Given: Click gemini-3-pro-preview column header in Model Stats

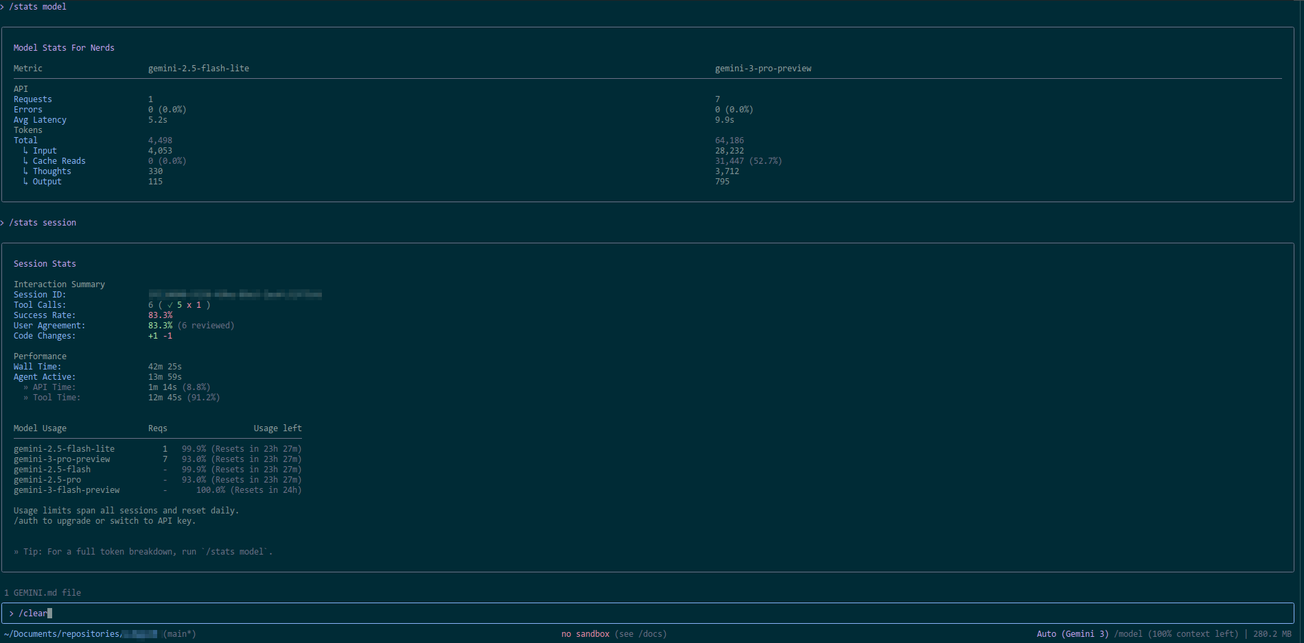Looking at the screenshot, I should [763, 69].
